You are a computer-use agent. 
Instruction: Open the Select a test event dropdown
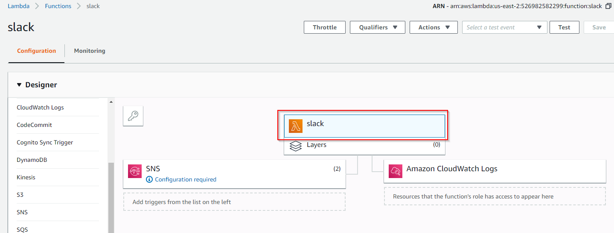[505, 27]
